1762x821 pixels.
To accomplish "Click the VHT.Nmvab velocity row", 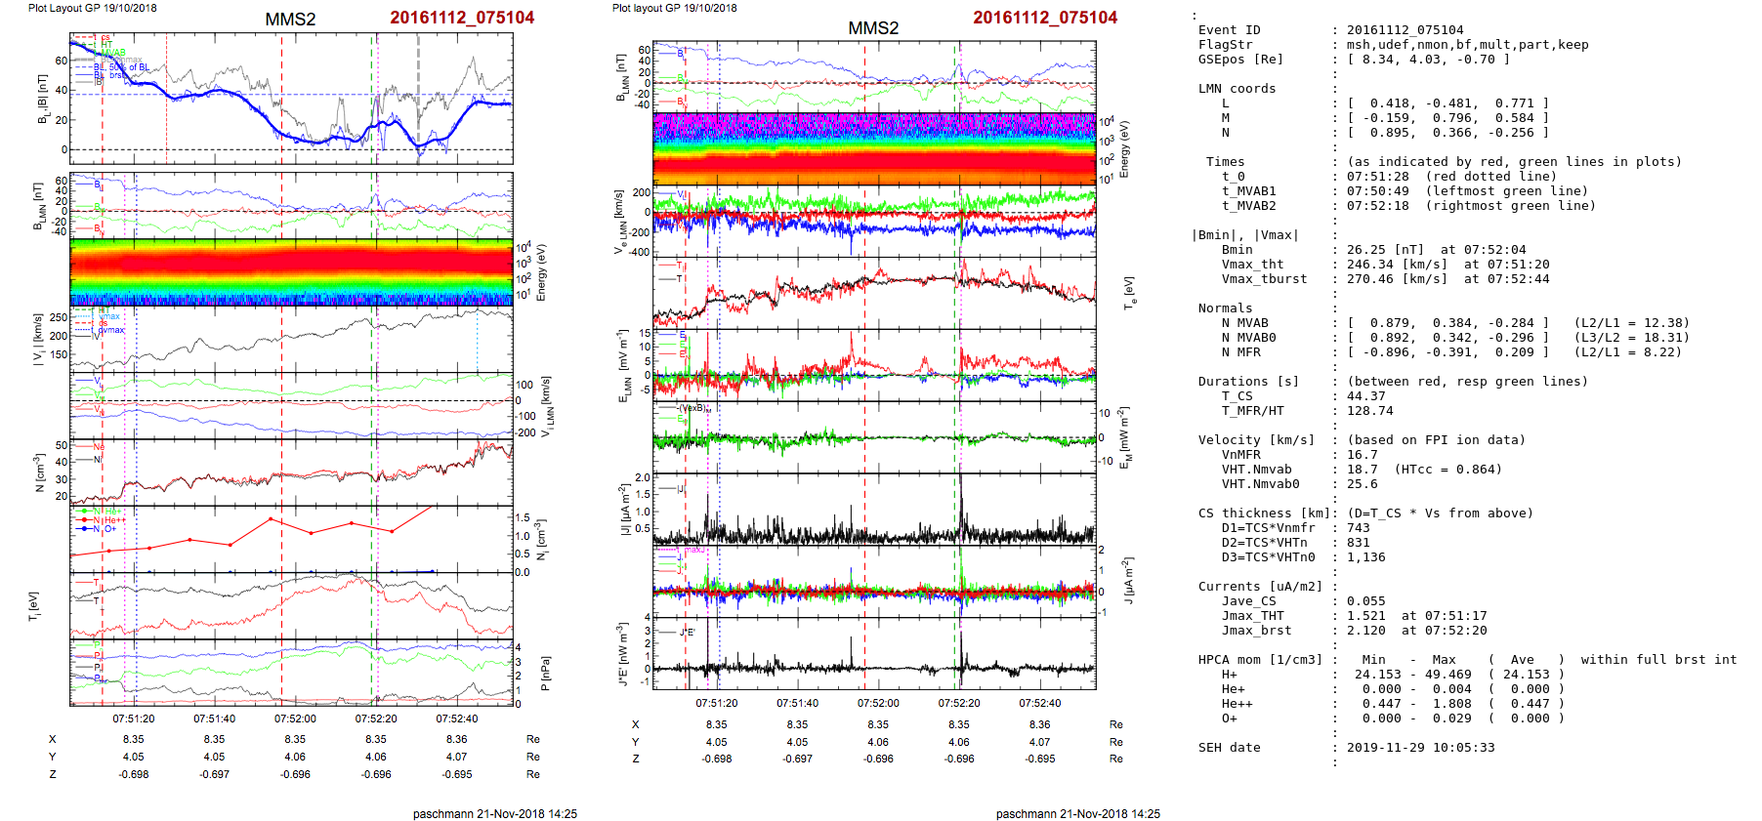I will click(x=1363, y=470).
